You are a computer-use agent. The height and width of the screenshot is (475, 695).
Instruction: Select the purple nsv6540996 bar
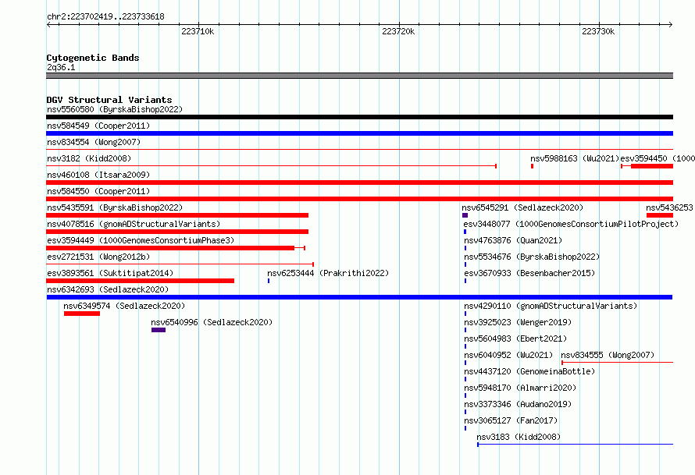coord(159,330)
